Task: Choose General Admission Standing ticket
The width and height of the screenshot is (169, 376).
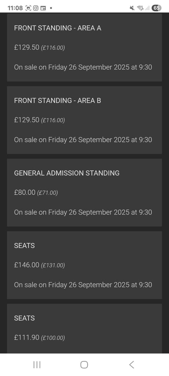Action: click(84, 192)
